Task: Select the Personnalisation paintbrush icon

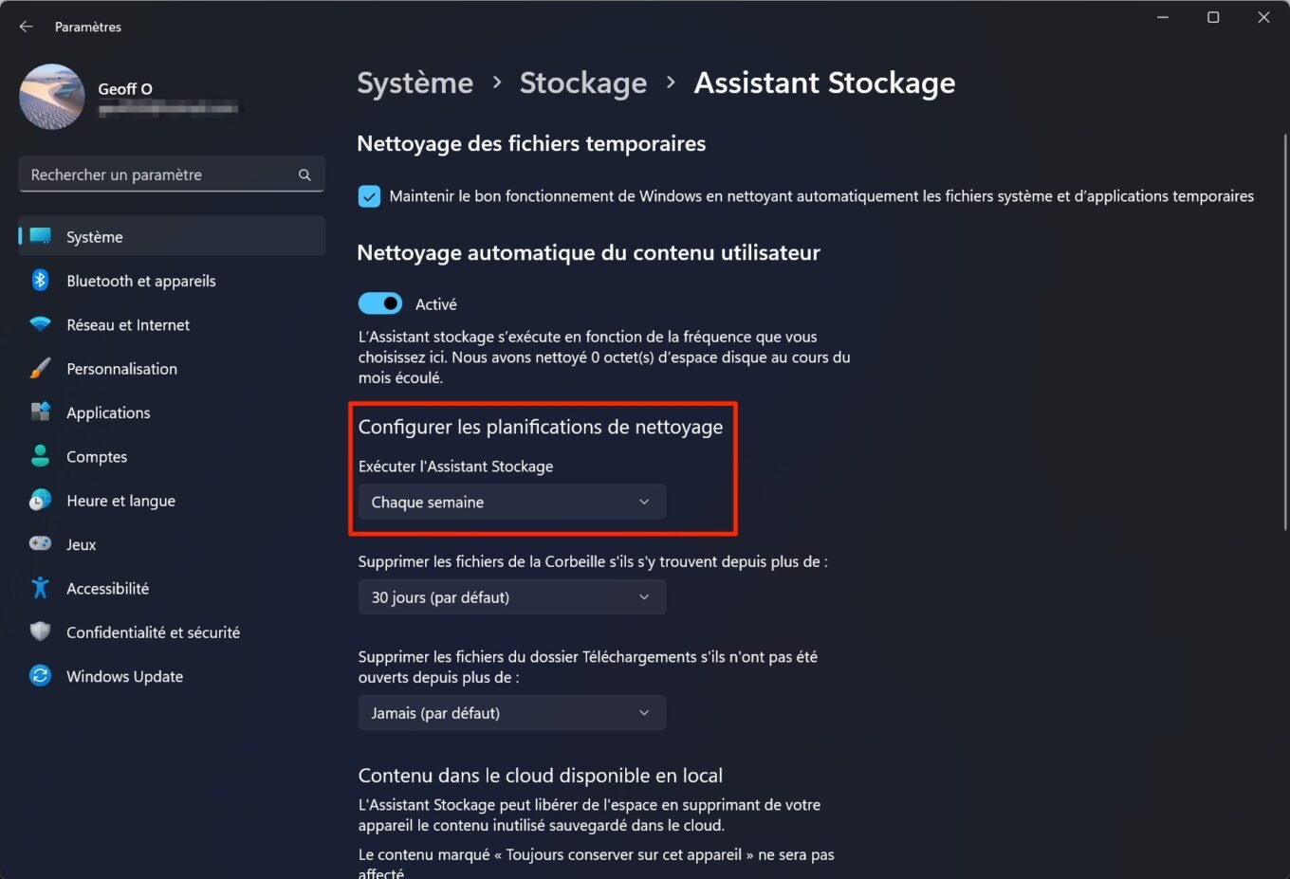Action: (40, 368)
